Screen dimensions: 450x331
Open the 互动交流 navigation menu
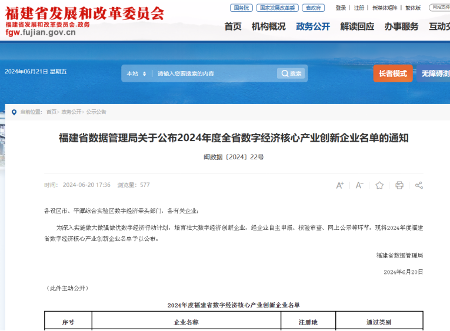[x=439, y=26]
